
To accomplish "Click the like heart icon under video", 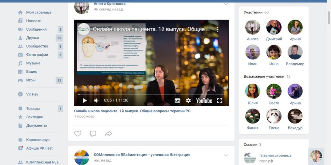I will (78, 133).
